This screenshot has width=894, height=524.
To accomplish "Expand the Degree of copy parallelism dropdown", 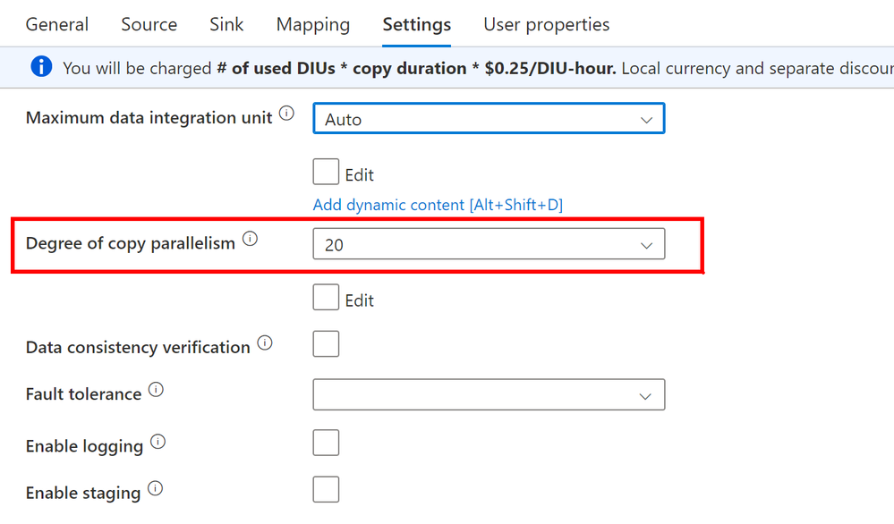I will (489, 244).
